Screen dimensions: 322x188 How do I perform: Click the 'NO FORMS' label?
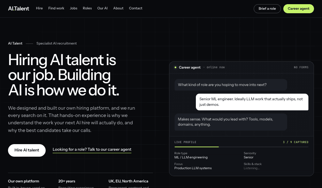[x=301, y=67]
